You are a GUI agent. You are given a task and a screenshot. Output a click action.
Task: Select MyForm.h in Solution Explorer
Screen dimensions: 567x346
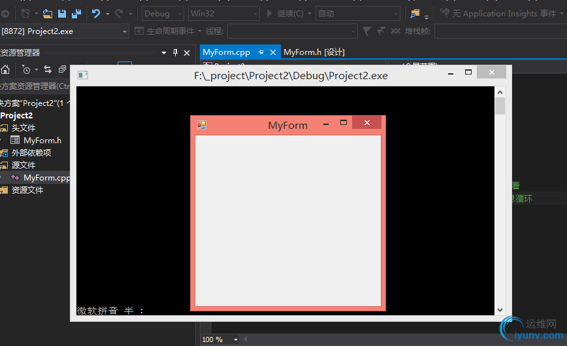(x=42, y=141)
